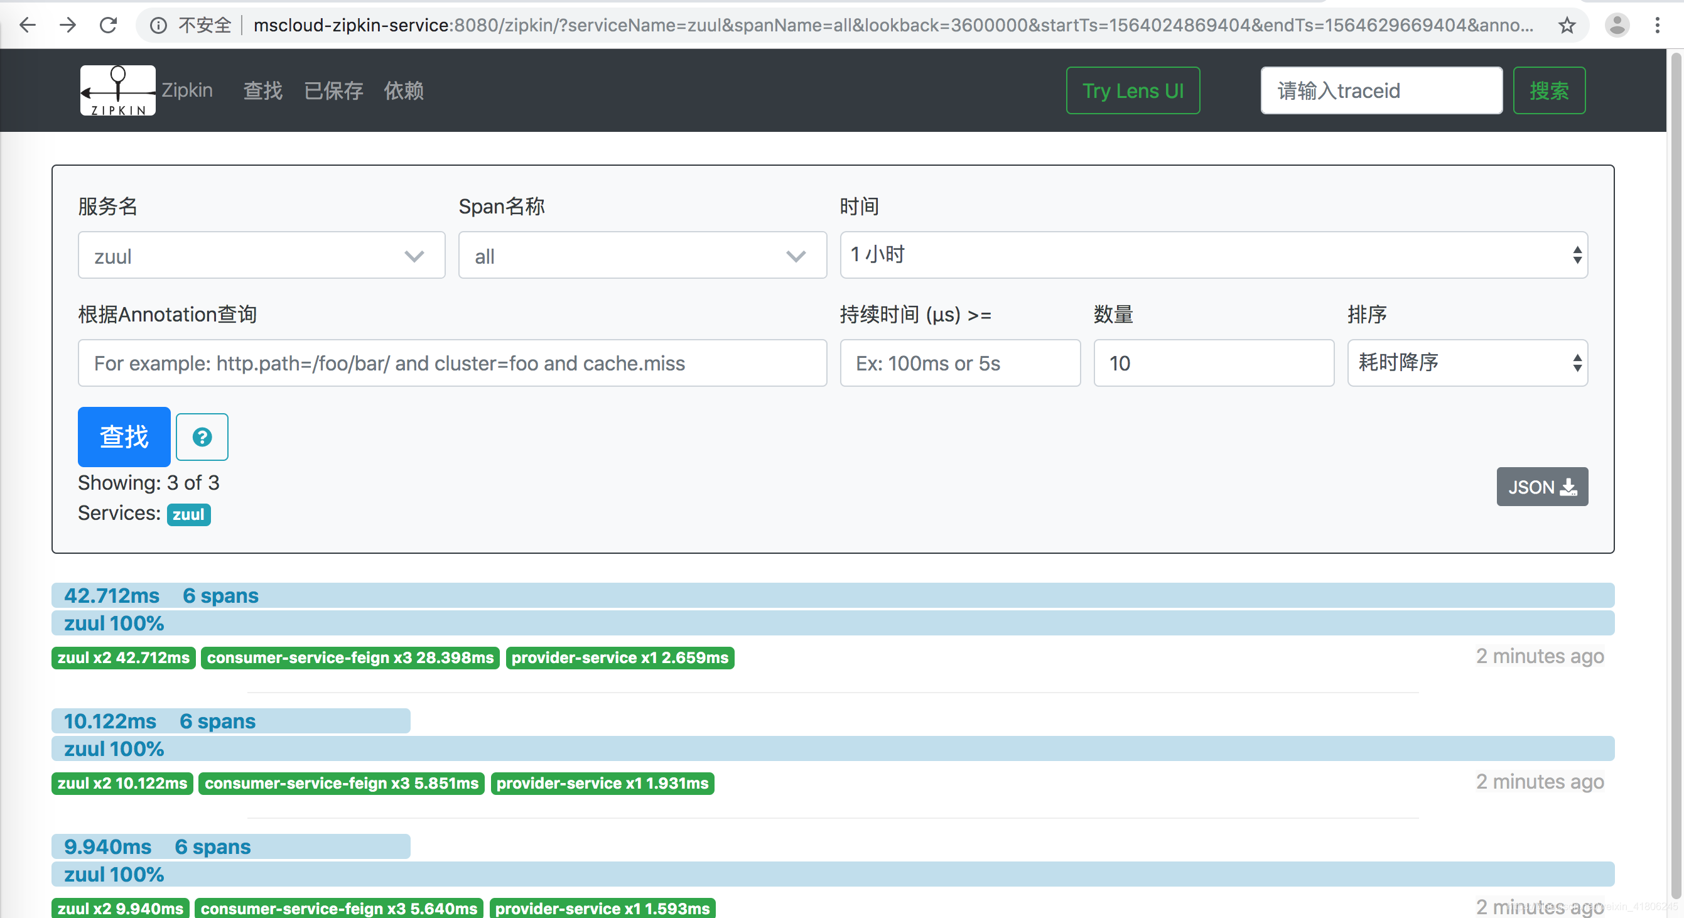Screen dimensions: 1684x918
Task: Open the 查找 navigation item
Action: click(x=263, y=90)
